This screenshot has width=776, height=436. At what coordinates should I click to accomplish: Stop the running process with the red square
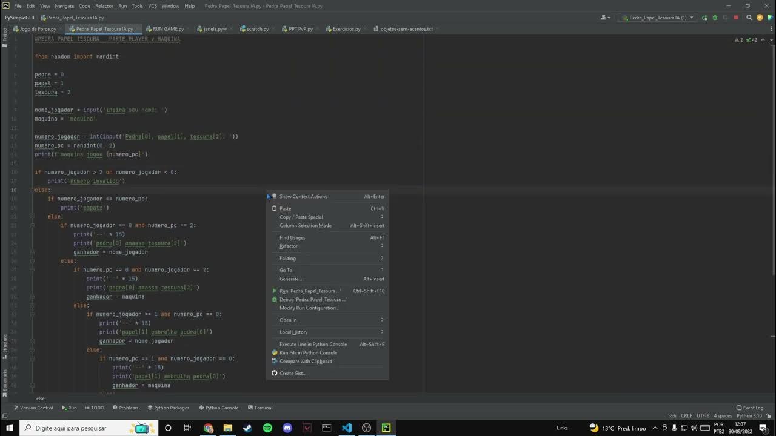[x=736, y=18]
